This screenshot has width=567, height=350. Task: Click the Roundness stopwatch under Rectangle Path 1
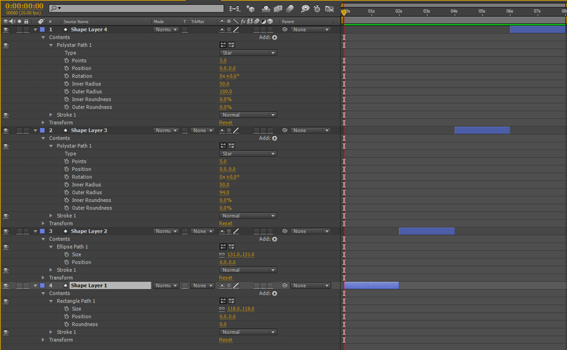coord(66,325)
